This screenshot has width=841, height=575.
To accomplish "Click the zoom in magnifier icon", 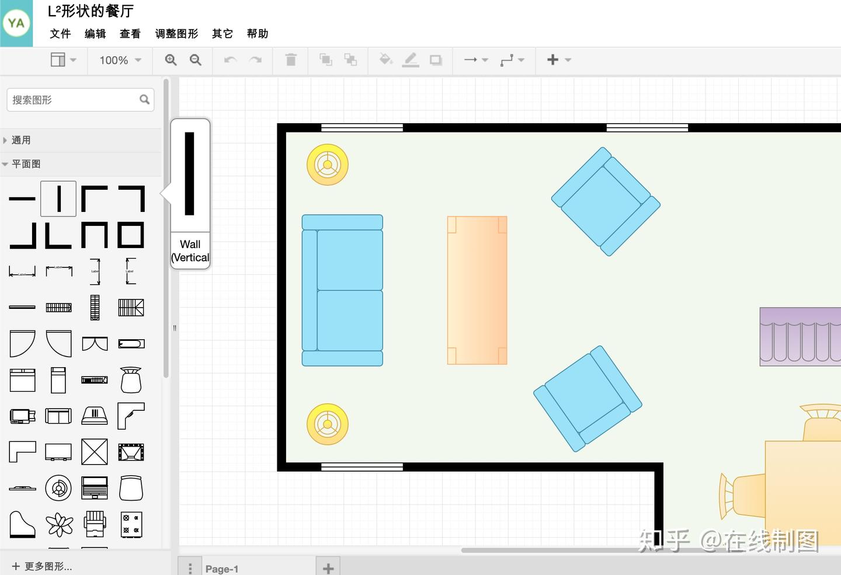I will point(171,60).
